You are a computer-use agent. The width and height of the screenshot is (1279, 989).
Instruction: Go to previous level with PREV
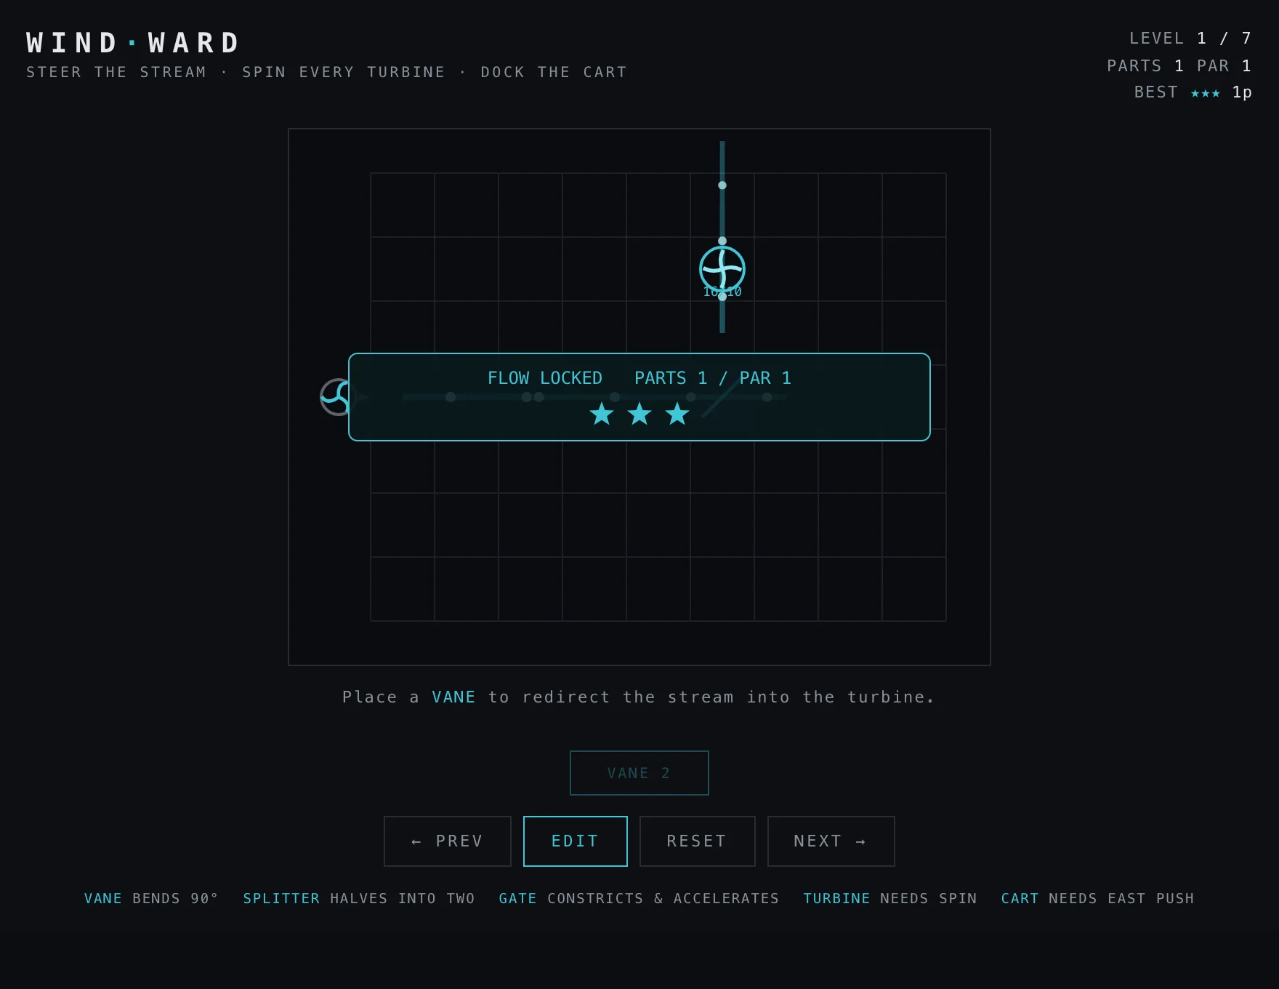[x=448, y=841]
